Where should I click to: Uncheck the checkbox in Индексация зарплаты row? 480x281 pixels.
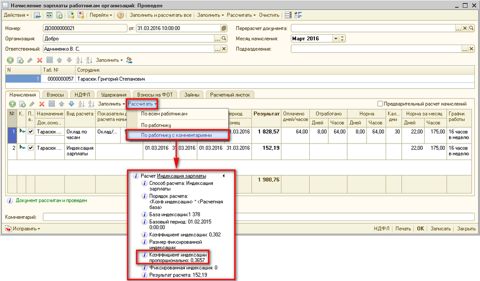(30, 148)
